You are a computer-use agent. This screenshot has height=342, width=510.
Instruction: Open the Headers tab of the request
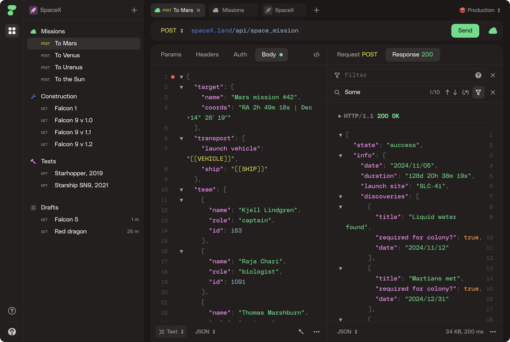point(207,54)
